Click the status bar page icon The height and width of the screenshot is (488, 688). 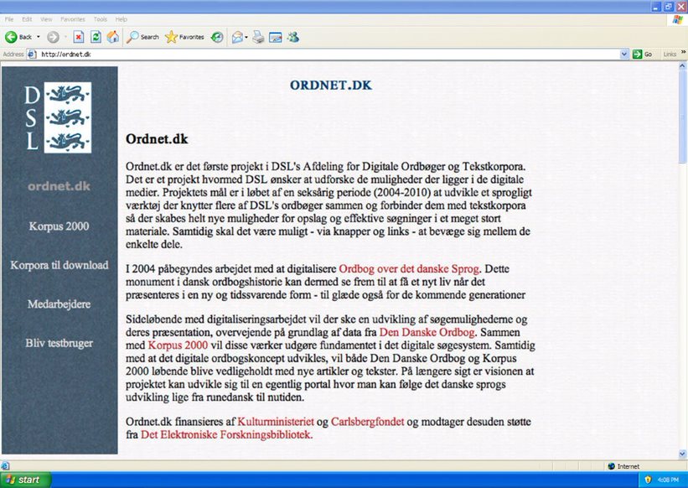(x=5, y=466)
